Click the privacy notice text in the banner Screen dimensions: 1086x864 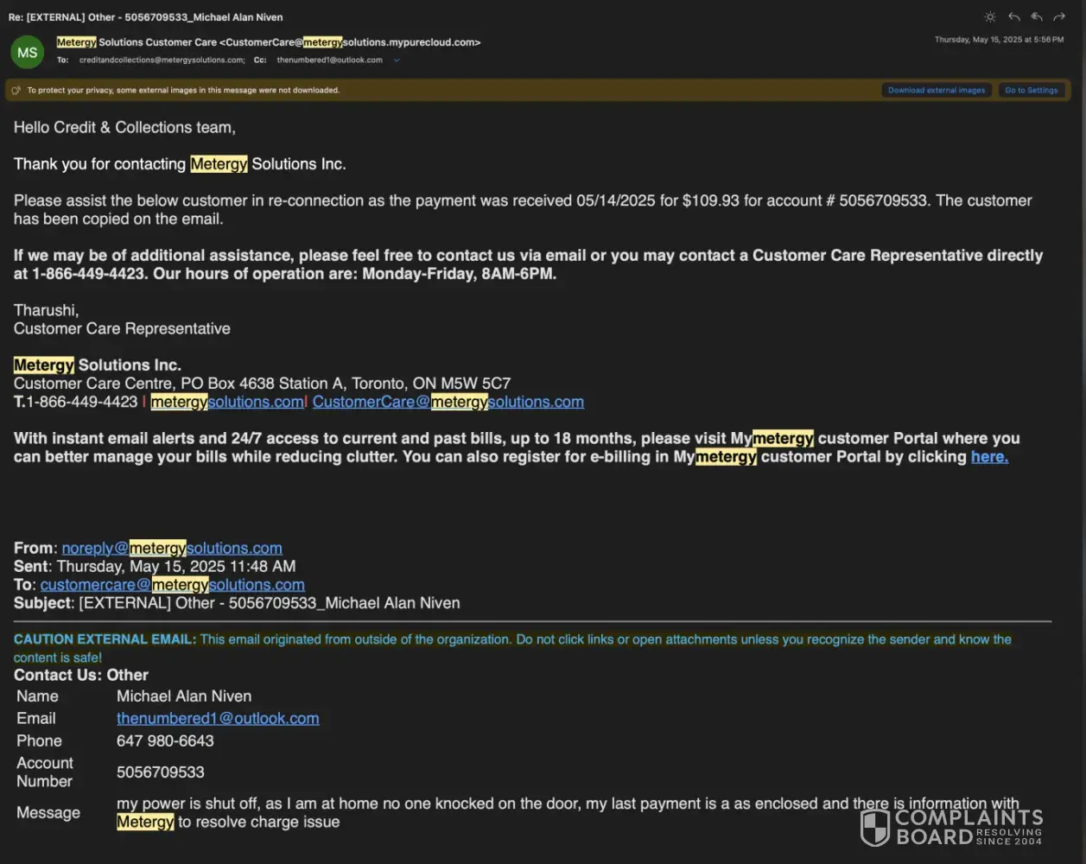point(183,90)
